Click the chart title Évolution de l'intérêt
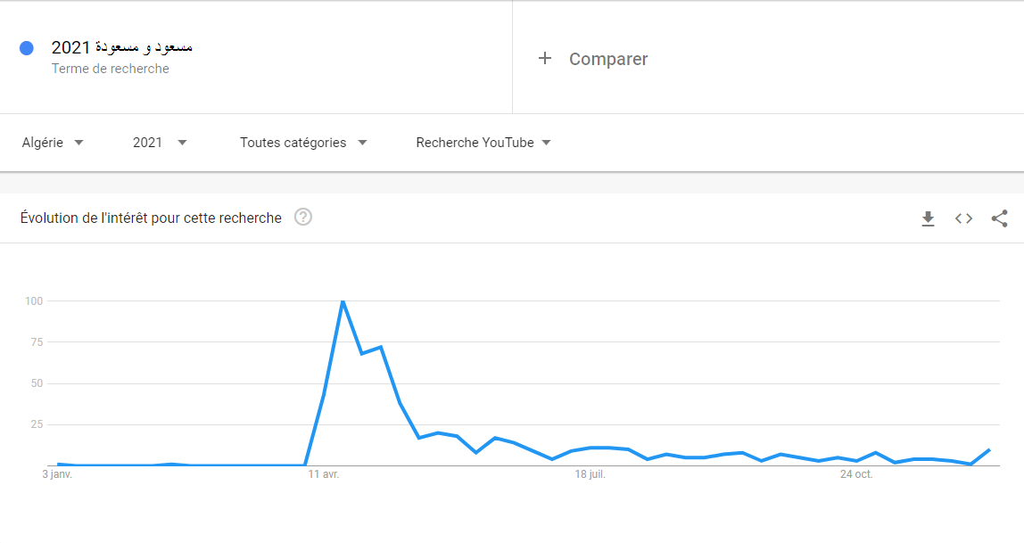This screenshot has width=1024, height=543. point(151,218)
